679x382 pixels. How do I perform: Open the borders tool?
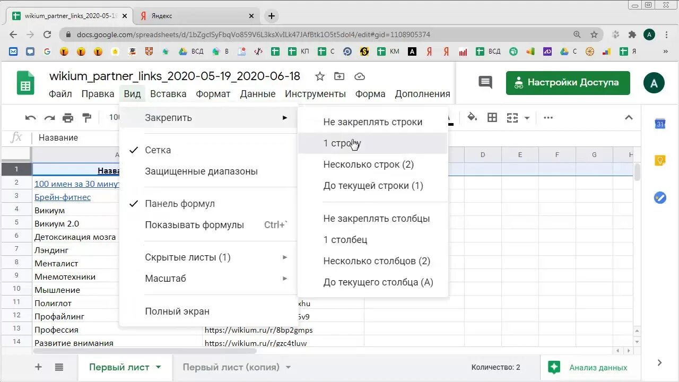(x=492, y=118)
